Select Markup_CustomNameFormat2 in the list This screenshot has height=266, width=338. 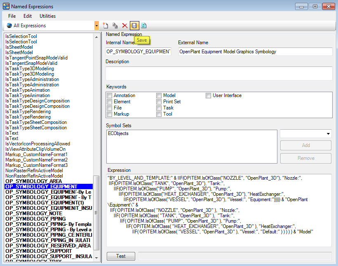pyautogui.click(x=36, y=160)
